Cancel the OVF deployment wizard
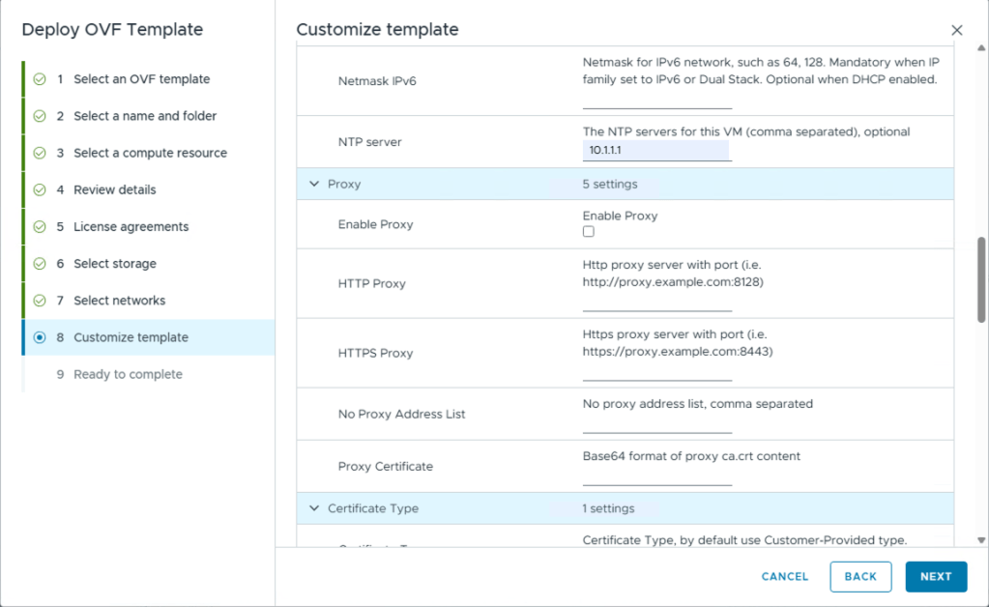This screenshot has width=989, height=607. (x=785, y=577)
